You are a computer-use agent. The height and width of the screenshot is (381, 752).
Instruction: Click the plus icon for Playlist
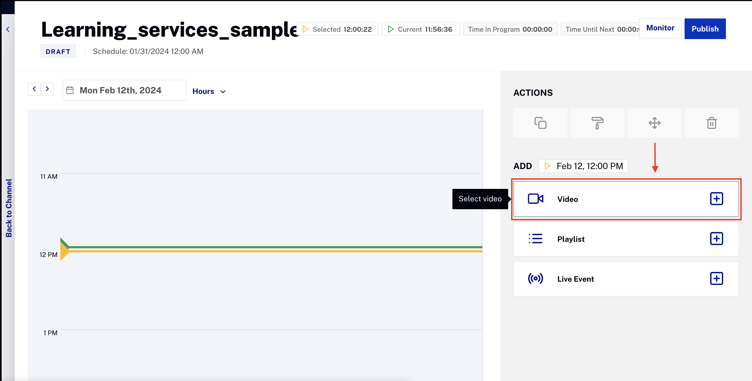(x=716, y=239)
